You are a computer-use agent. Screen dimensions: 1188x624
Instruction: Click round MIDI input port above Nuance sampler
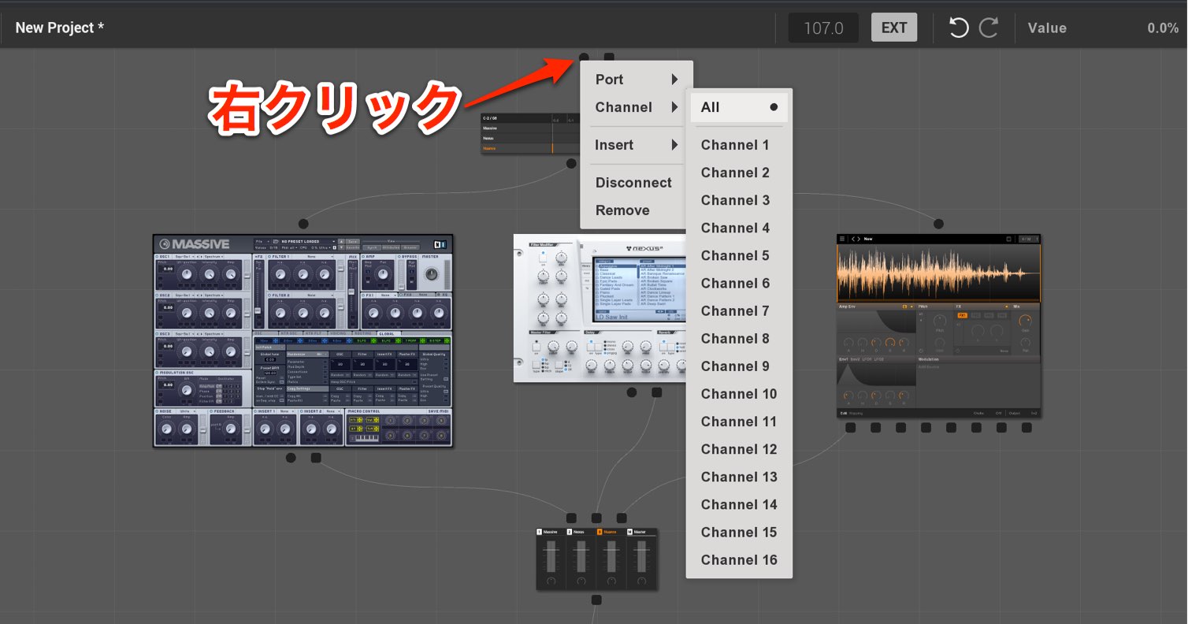click(938, 224)
